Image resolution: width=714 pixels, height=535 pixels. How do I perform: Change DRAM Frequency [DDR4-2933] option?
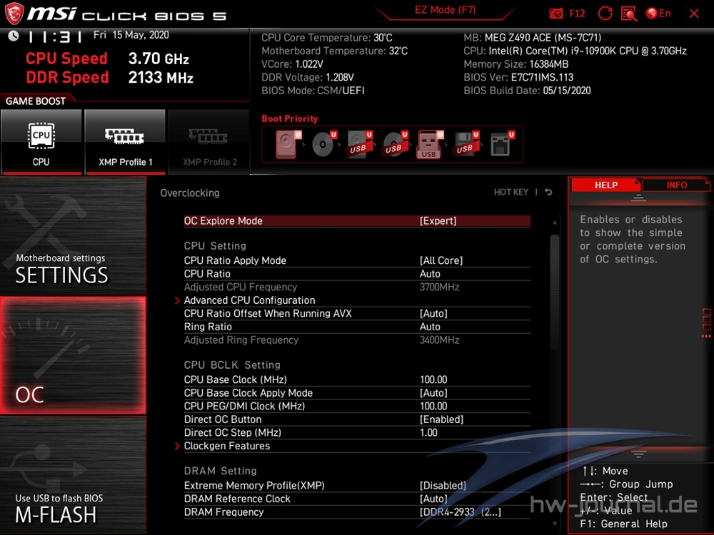(x=357, y=511)
